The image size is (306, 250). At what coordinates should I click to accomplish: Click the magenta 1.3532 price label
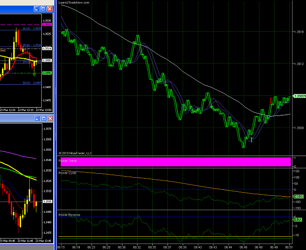click(x=47, y=24)
